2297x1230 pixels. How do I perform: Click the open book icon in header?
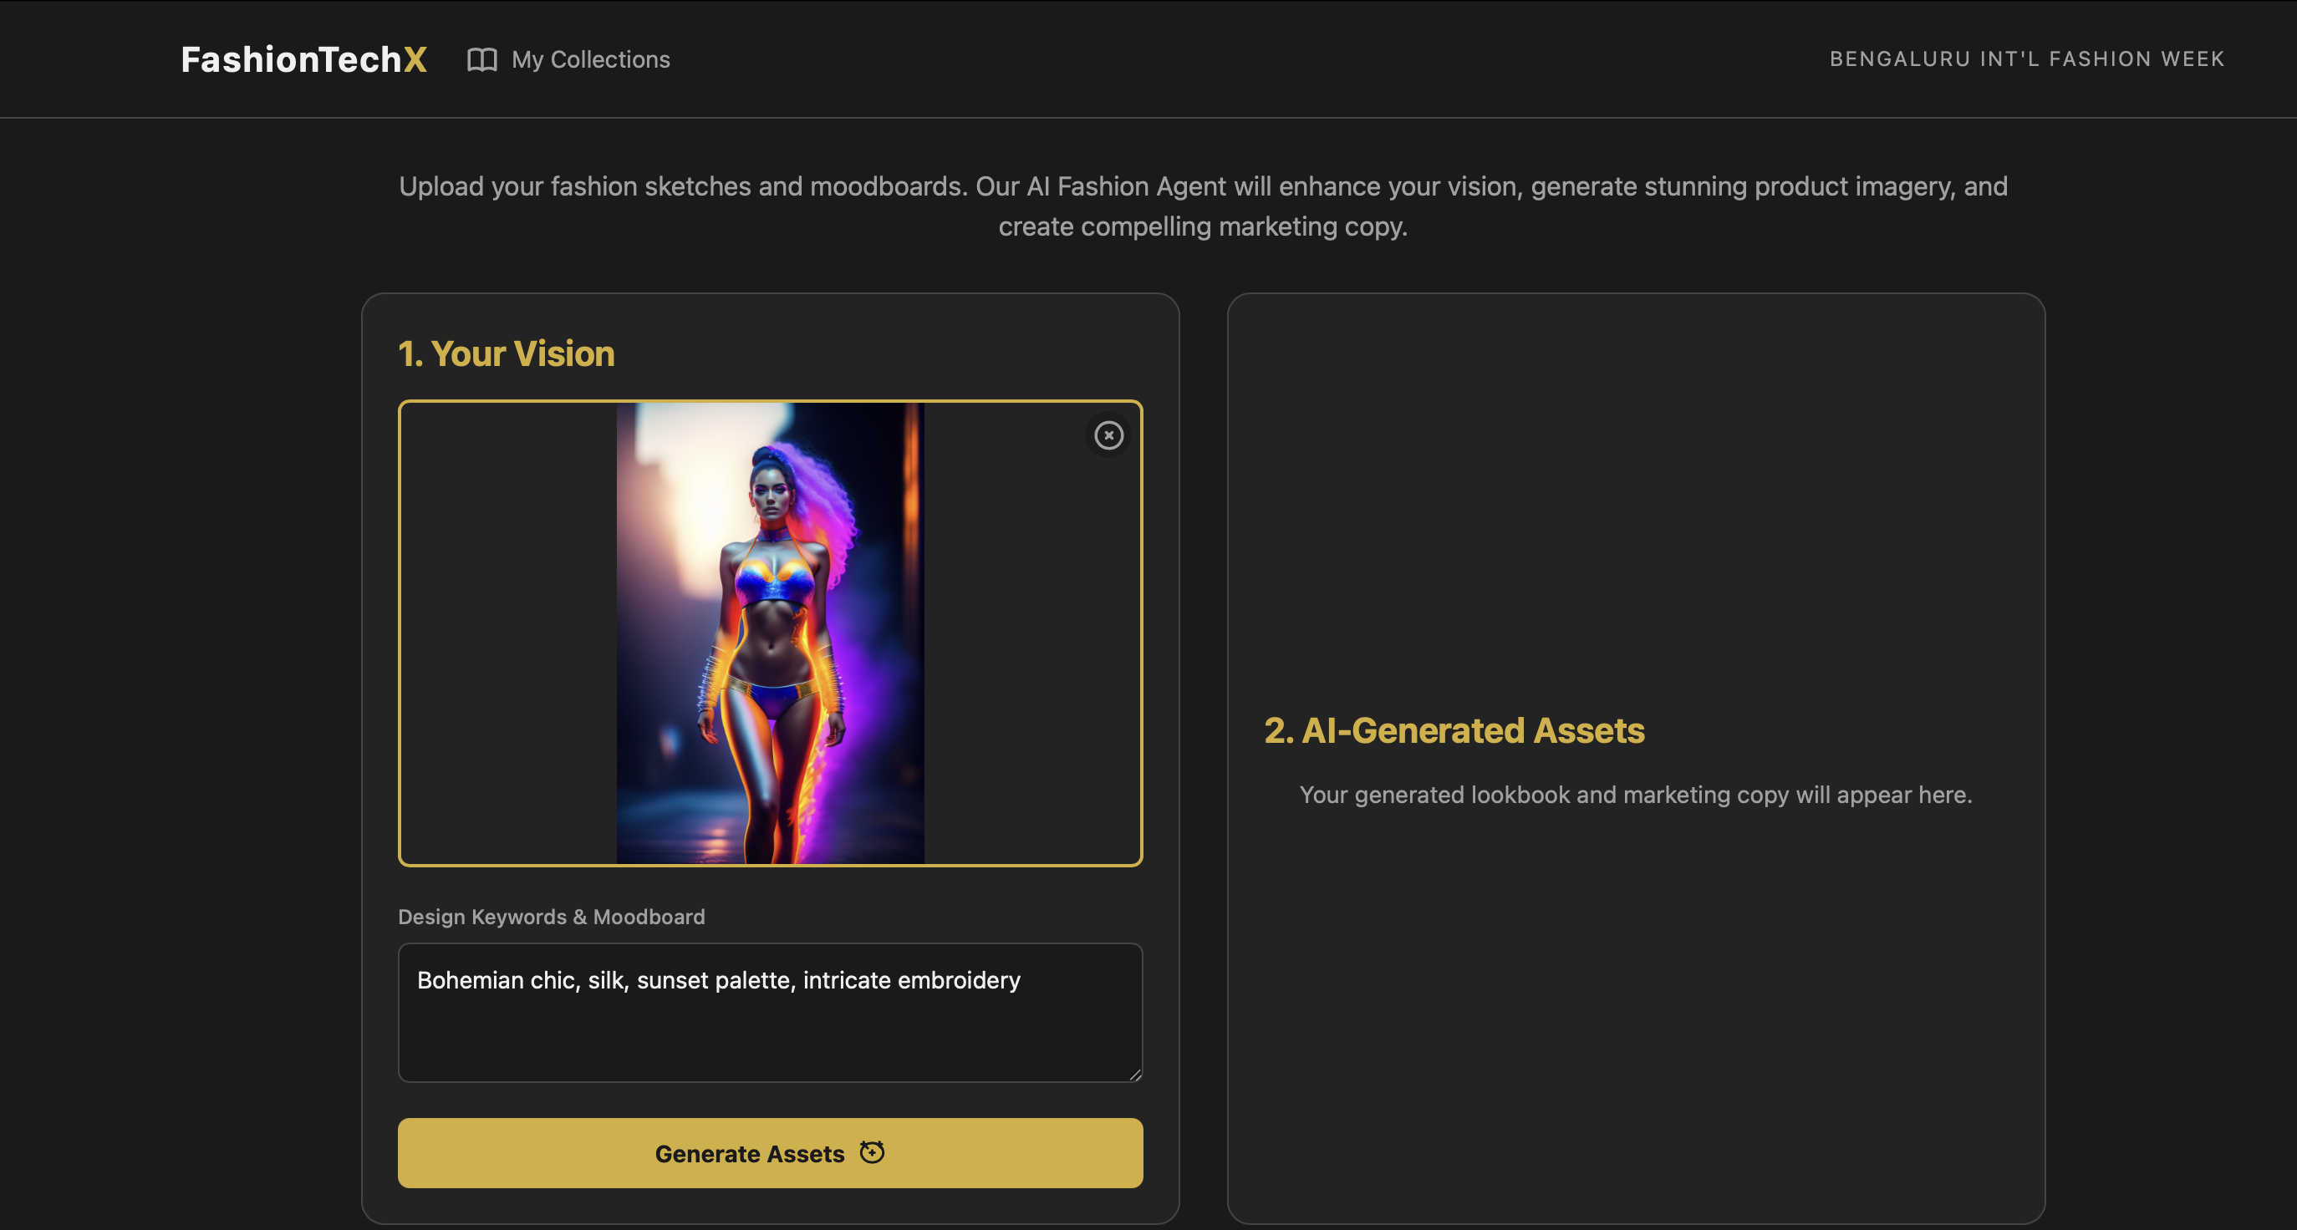(482, 59)
